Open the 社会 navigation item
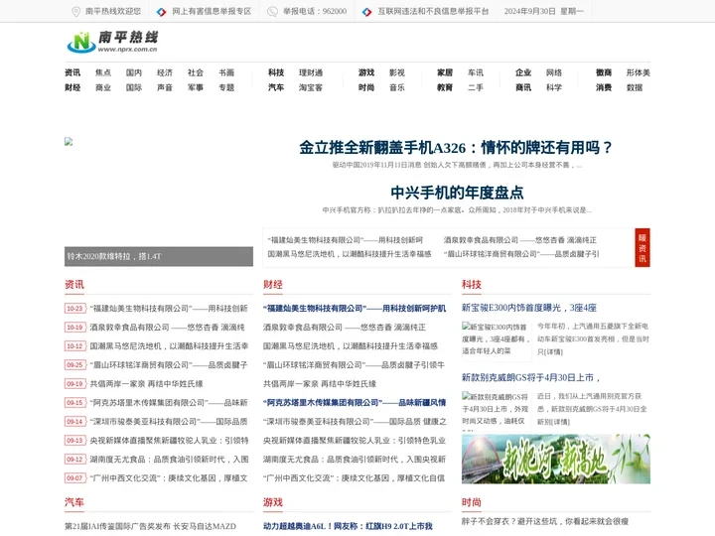Image resolution: width=715 pixels, height=536 pixels. point(196,72)
